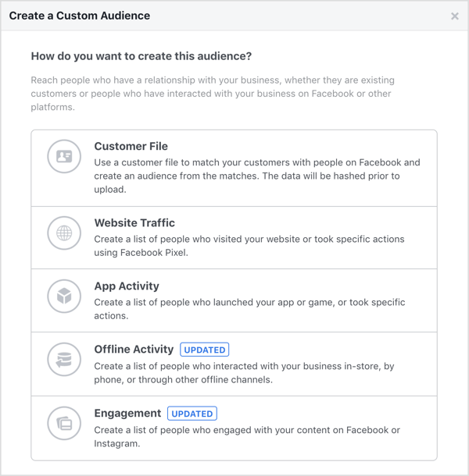Close the Create a Custom Audience dialog
The width and height of the screenshot is (469, 476).
click(455, 16)
